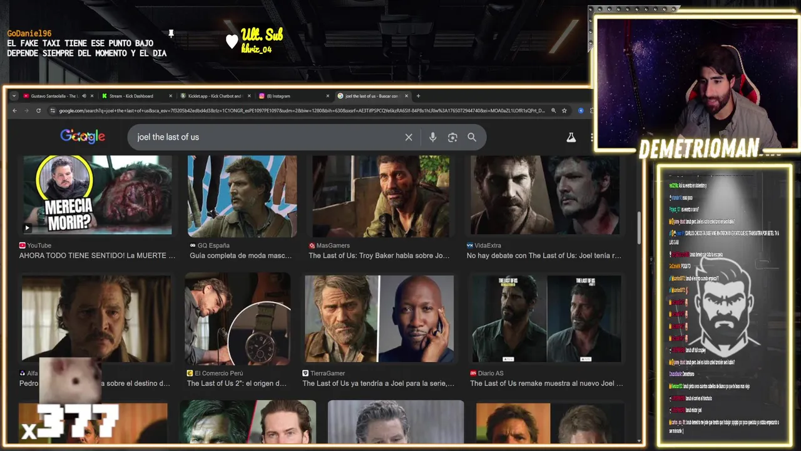Screen dimensions: 801x451
Task: Bookmark this page with the star icon
Action: coord(564,111)
